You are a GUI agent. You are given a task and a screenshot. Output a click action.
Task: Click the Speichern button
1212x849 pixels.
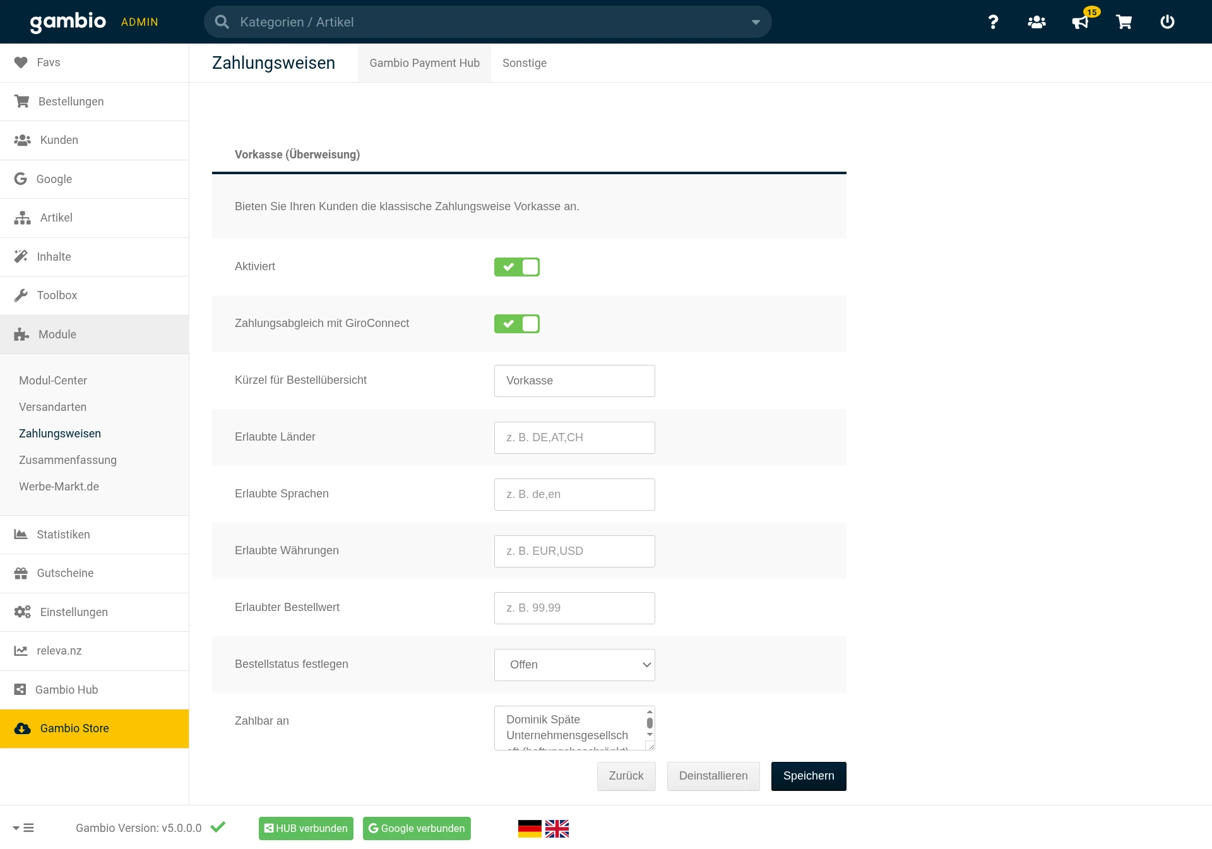point(808,776)
